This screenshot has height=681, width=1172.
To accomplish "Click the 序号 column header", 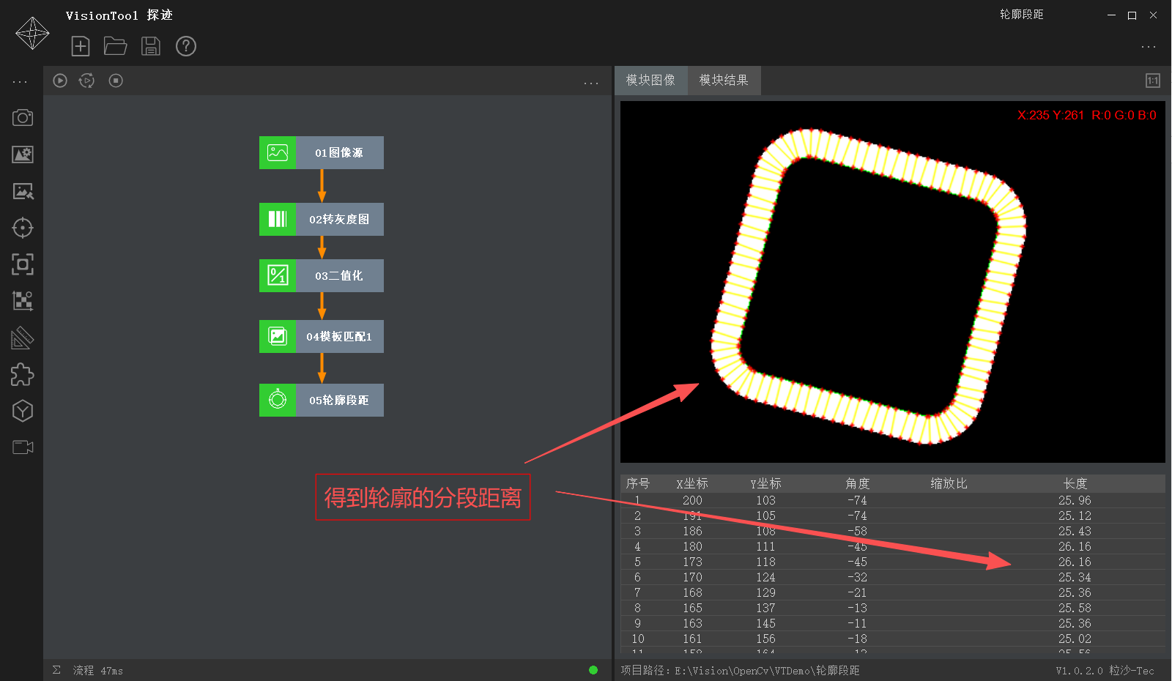I will (x=638, y=484).
